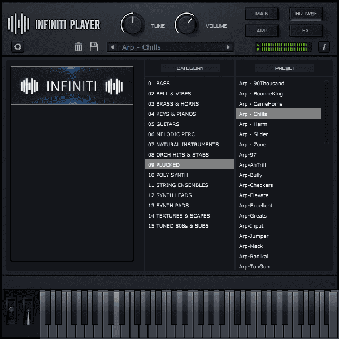The width and height of the screenshot is (339, 339).
Task: Select category 12 SYNTH LEADS
Action: 190,195
